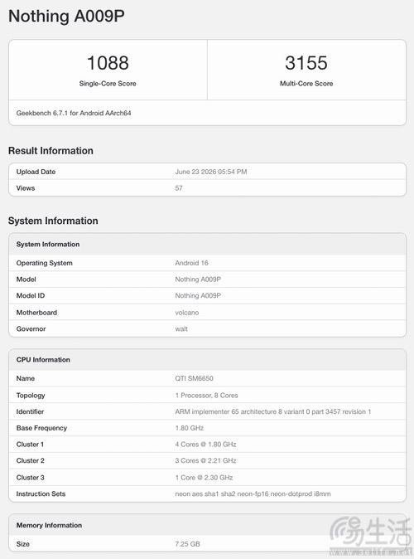Select the Android 16 operating system value
The width and height of the screenshot is (414, 559).
pos(191,263)
